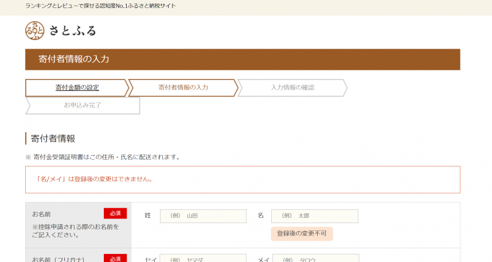492x262 pixels.
Task: Click the 名 (given name) input field
Action: coord(314,216)
